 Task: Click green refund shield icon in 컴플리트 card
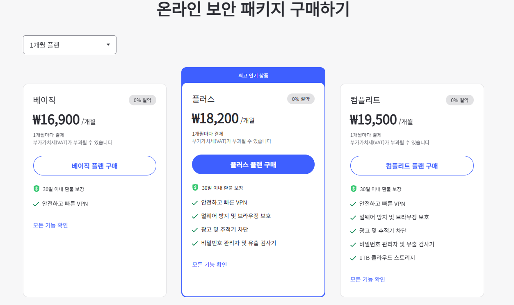pyautogui.click(x=354, y=189)
